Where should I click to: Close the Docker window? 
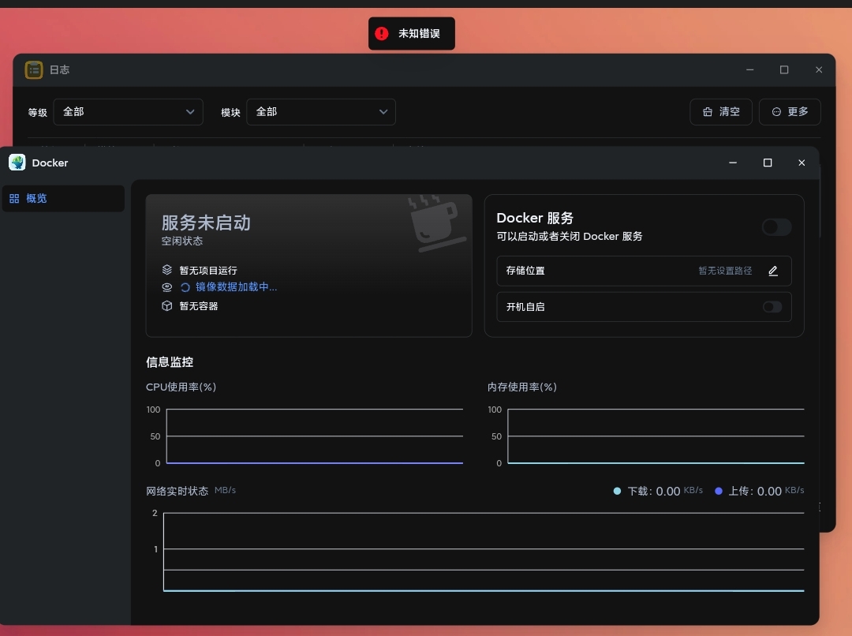(802, 163)
